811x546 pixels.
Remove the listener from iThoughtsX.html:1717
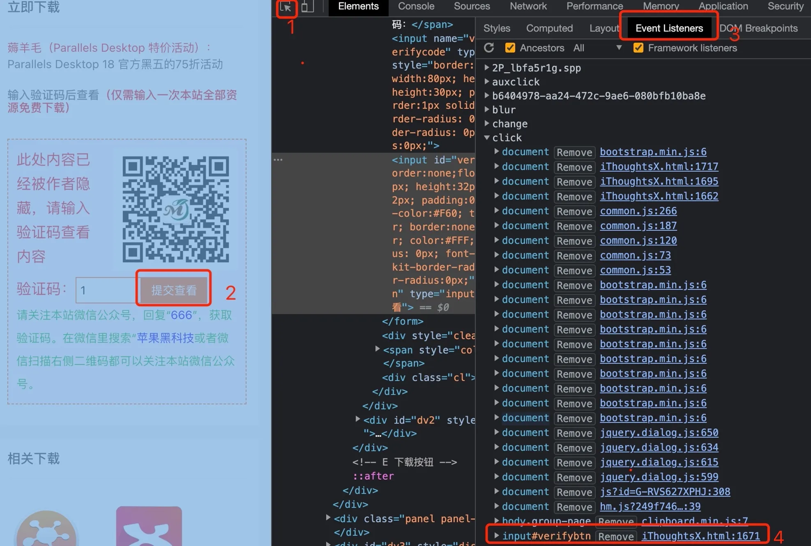click(574, 167)
